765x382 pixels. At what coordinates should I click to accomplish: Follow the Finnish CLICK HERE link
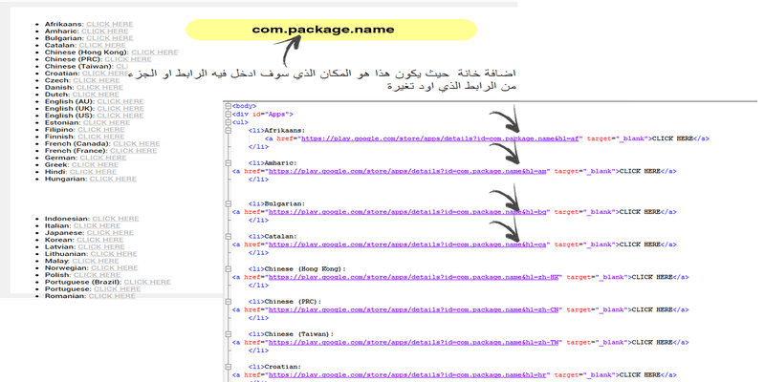(101, 137)
